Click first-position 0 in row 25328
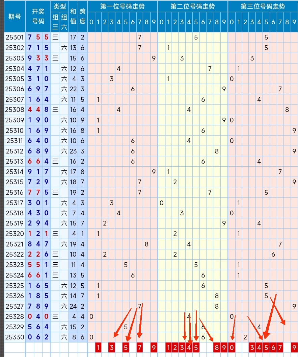298x357 pixels. pyautogui.click(x=91, y=316)
